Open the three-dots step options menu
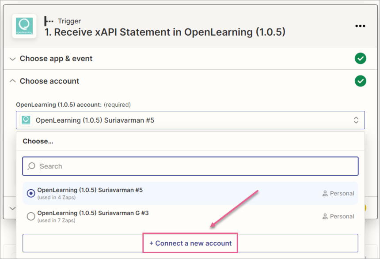Screen dimensions: 380x259 [x=360, y=26]
